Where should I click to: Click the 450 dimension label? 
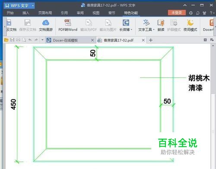tap(13, 104)
